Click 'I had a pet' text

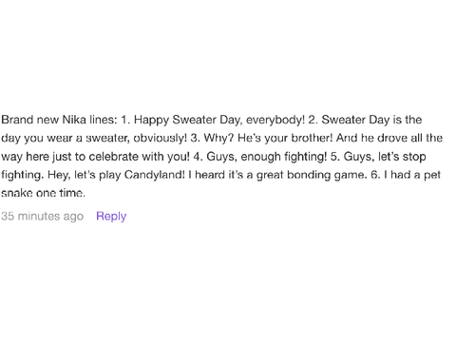coord(412,175)
